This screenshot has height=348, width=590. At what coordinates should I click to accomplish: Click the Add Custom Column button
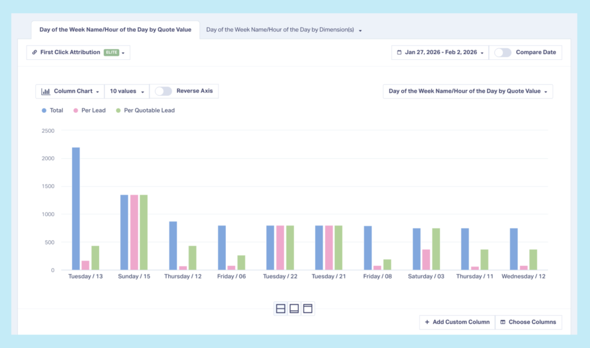457,322
